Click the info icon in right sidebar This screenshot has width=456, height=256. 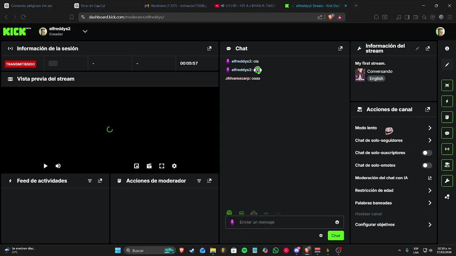[447, 49]
